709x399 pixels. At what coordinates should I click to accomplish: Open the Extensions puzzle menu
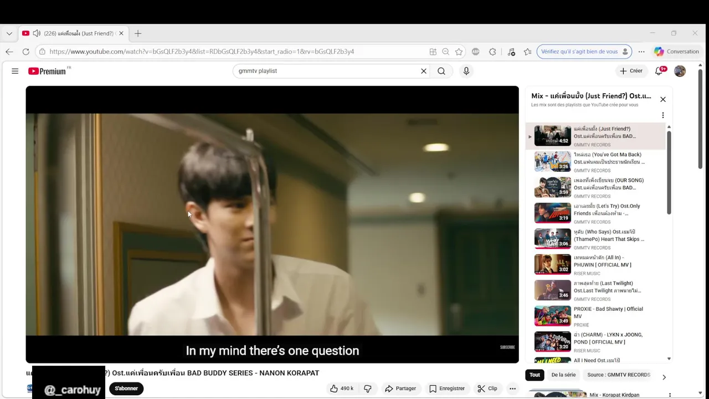492,52
